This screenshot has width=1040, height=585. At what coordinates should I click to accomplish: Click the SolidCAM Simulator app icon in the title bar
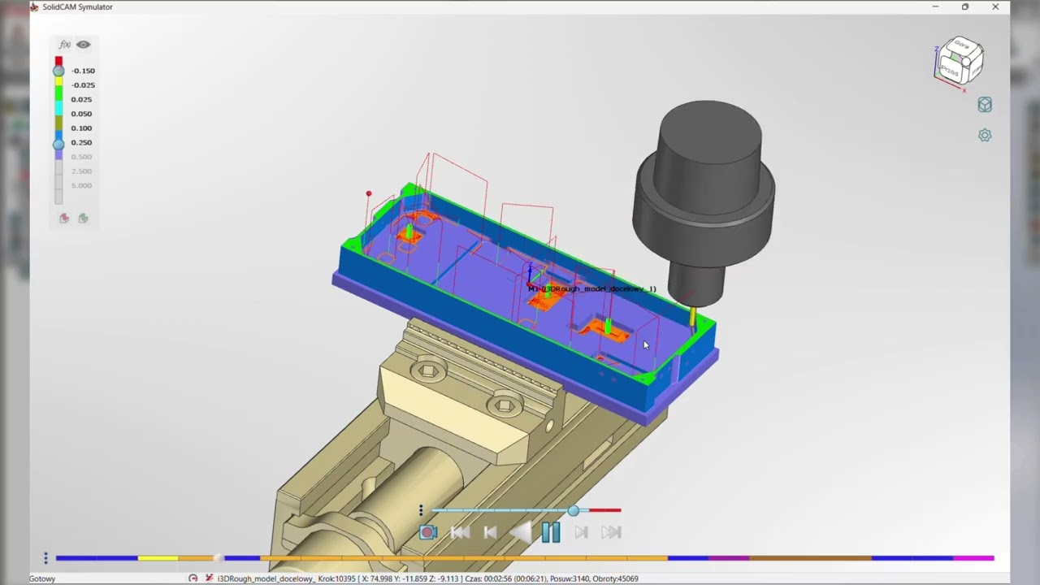[34, 6]
